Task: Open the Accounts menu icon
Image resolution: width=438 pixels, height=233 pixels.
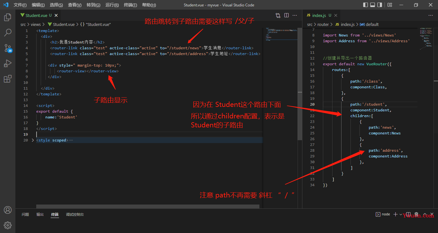Action: click(x=8, y=210)
